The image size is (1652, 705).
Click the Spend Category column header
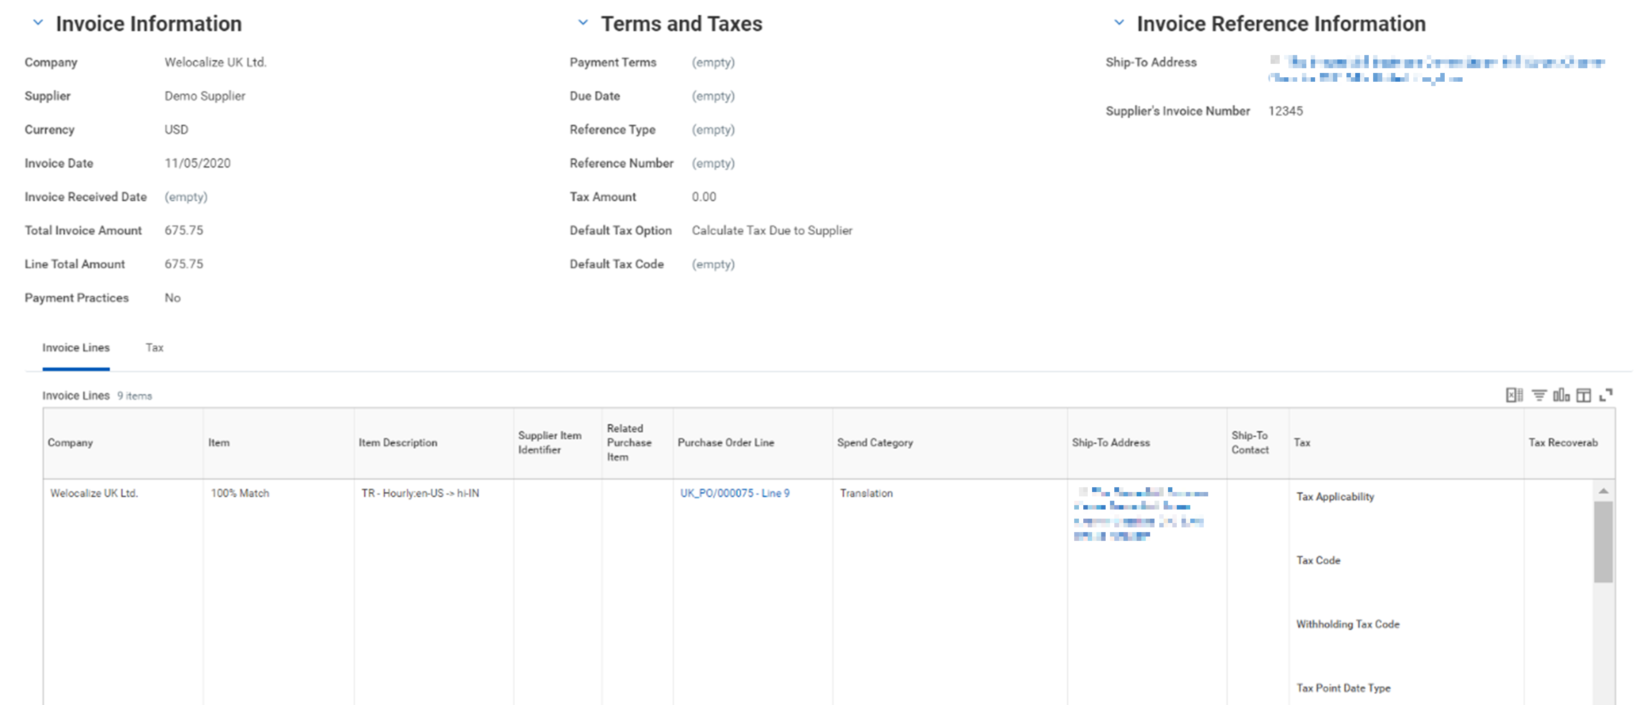click(875, 442)
